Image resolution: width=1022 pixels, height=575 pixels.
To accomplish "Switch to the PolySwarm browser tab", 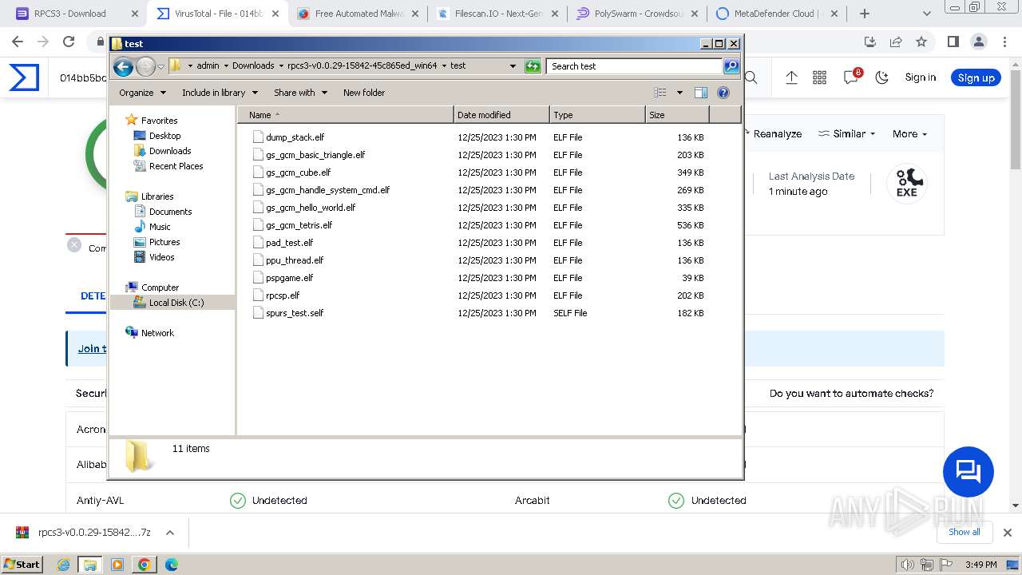I will (x=636, y=14).
